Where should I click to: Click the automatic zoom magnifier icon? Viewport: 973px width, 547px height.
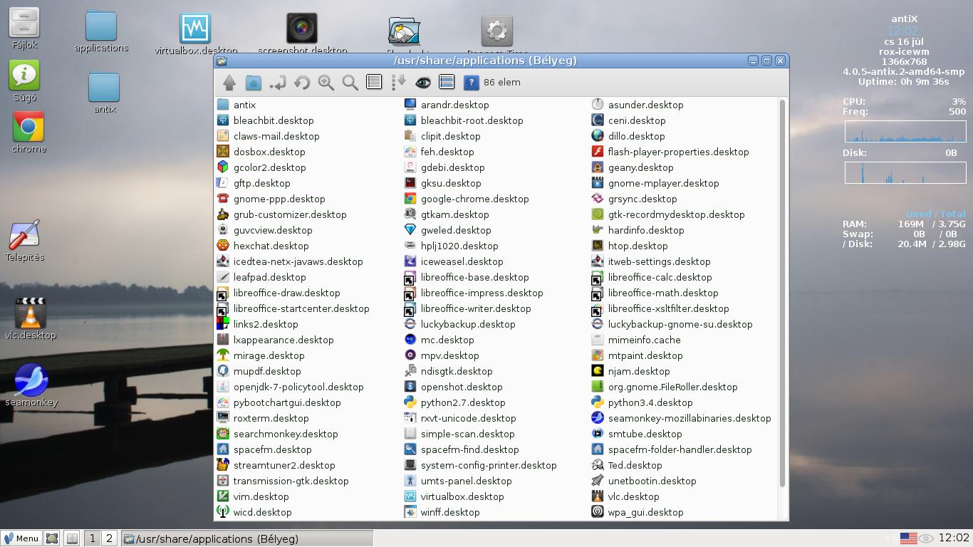pyautogui.click(x=350, y=83)
